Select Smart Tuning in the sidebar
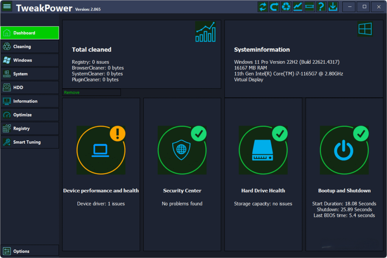387x258 pixels. pos(29,142)
